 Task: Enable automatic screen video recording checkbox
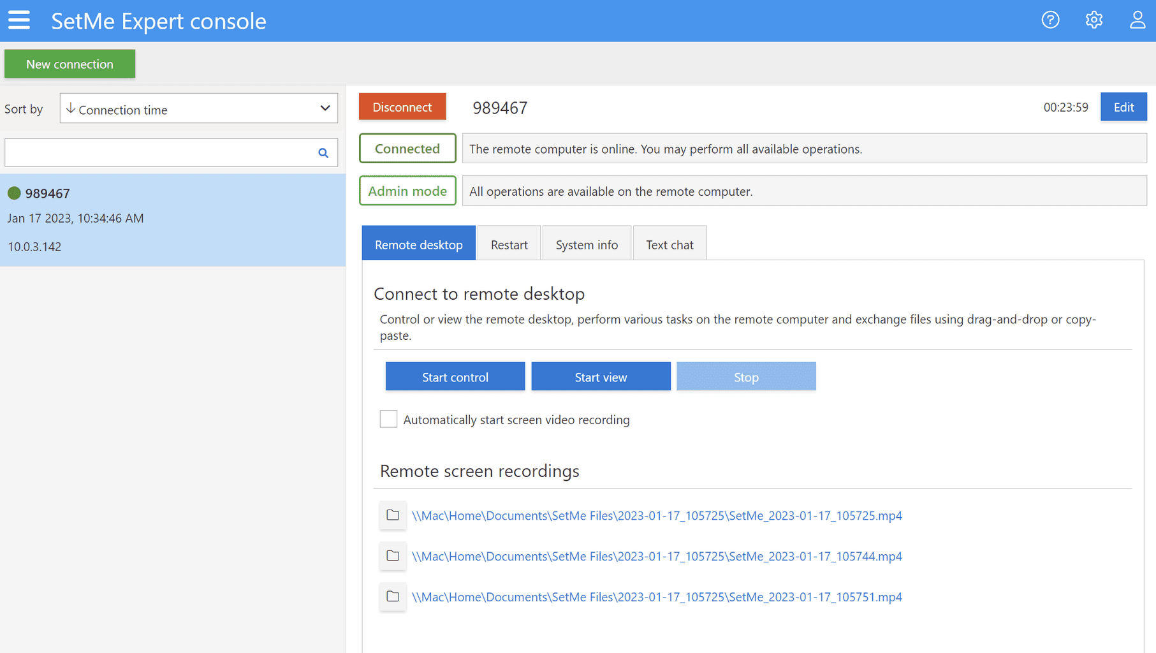[388, 419]
